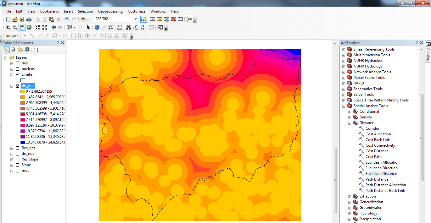This screenshot has height=223, width=431.
Task: Go back to previous extent
Action: pos(53,27)
